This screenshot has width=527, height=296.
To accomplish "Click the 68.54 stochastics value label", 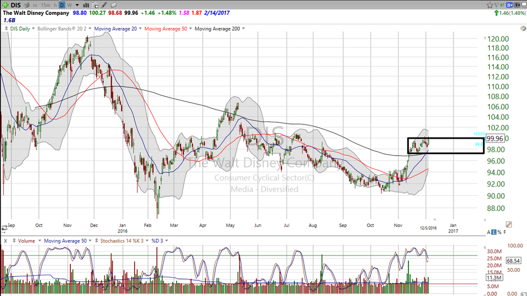I will point(514,261).
